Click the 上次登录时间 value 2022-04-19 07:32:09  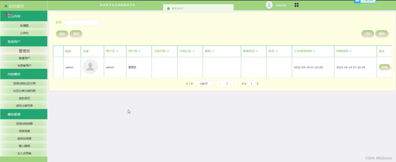[308, 67]
